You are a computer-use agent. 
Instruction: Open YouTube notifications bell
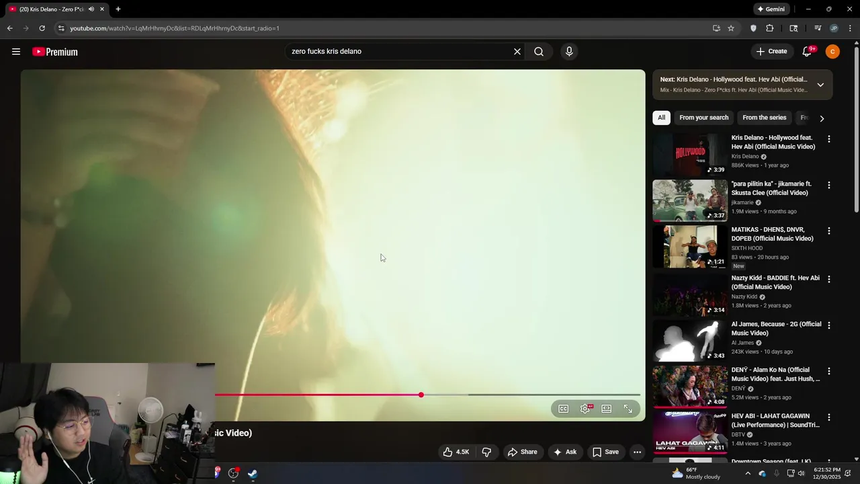pos(807,52)
